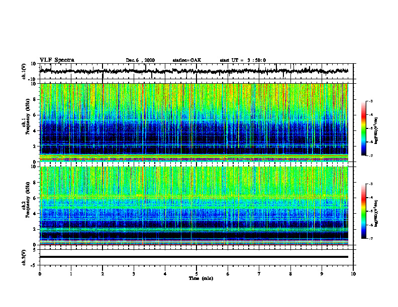The width and height of the screenshot is (398, 307).
Task: Click the ch.1 frequency axis "2" kHz tick label
Action: click(35, 146)
